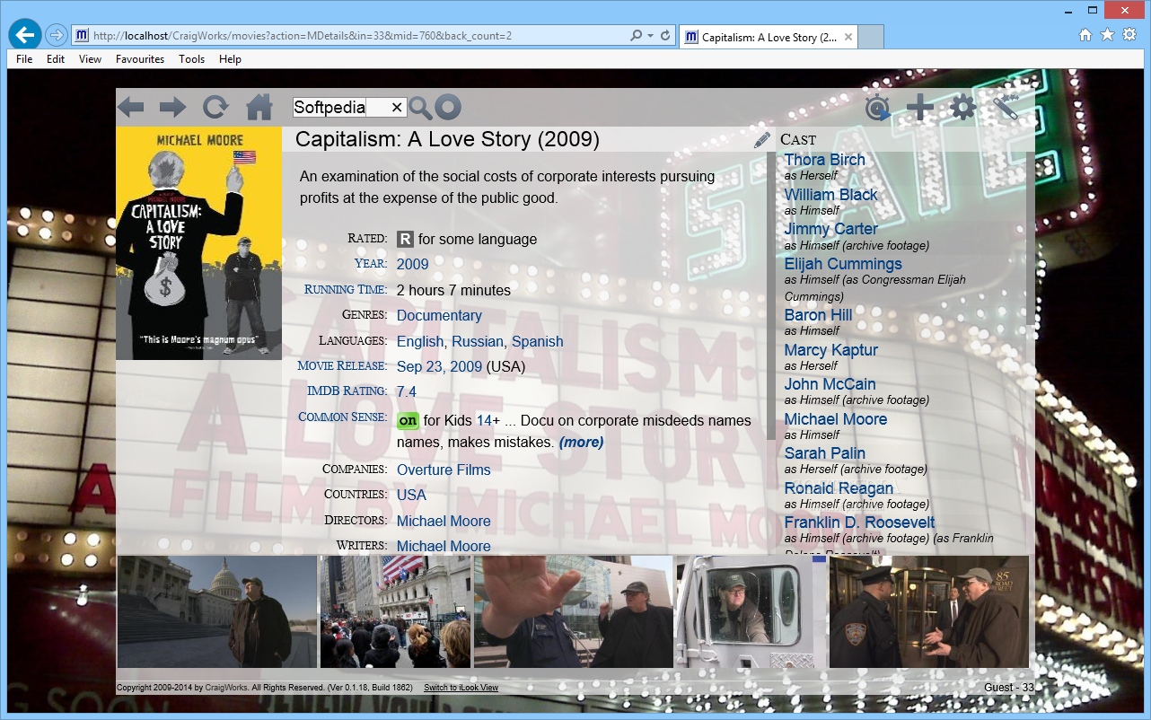Open Thora Birch cast link
Viewport: 1151px width, 720px height.
(x=825, y=160)
